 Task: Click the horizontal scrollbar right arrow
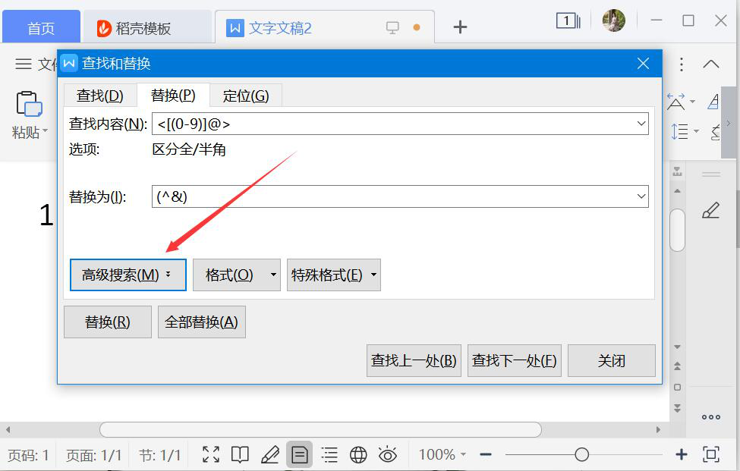pos(659,429)
